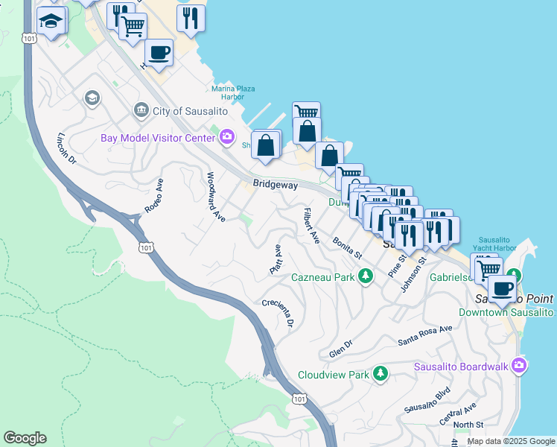Click the Sausalito Yacht Harbor label
Image resolution: width=557 pixels, height=447 pixels.
point(494,244)
